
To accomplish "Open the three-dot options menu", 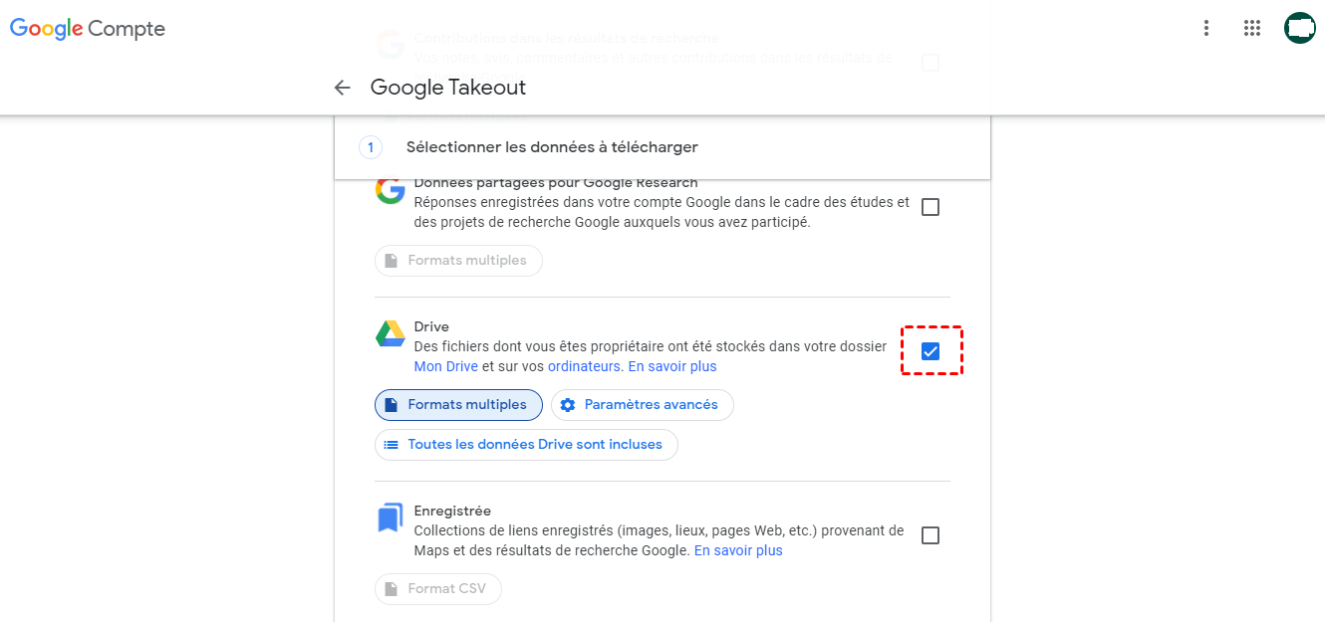I will coord(1206,28).
